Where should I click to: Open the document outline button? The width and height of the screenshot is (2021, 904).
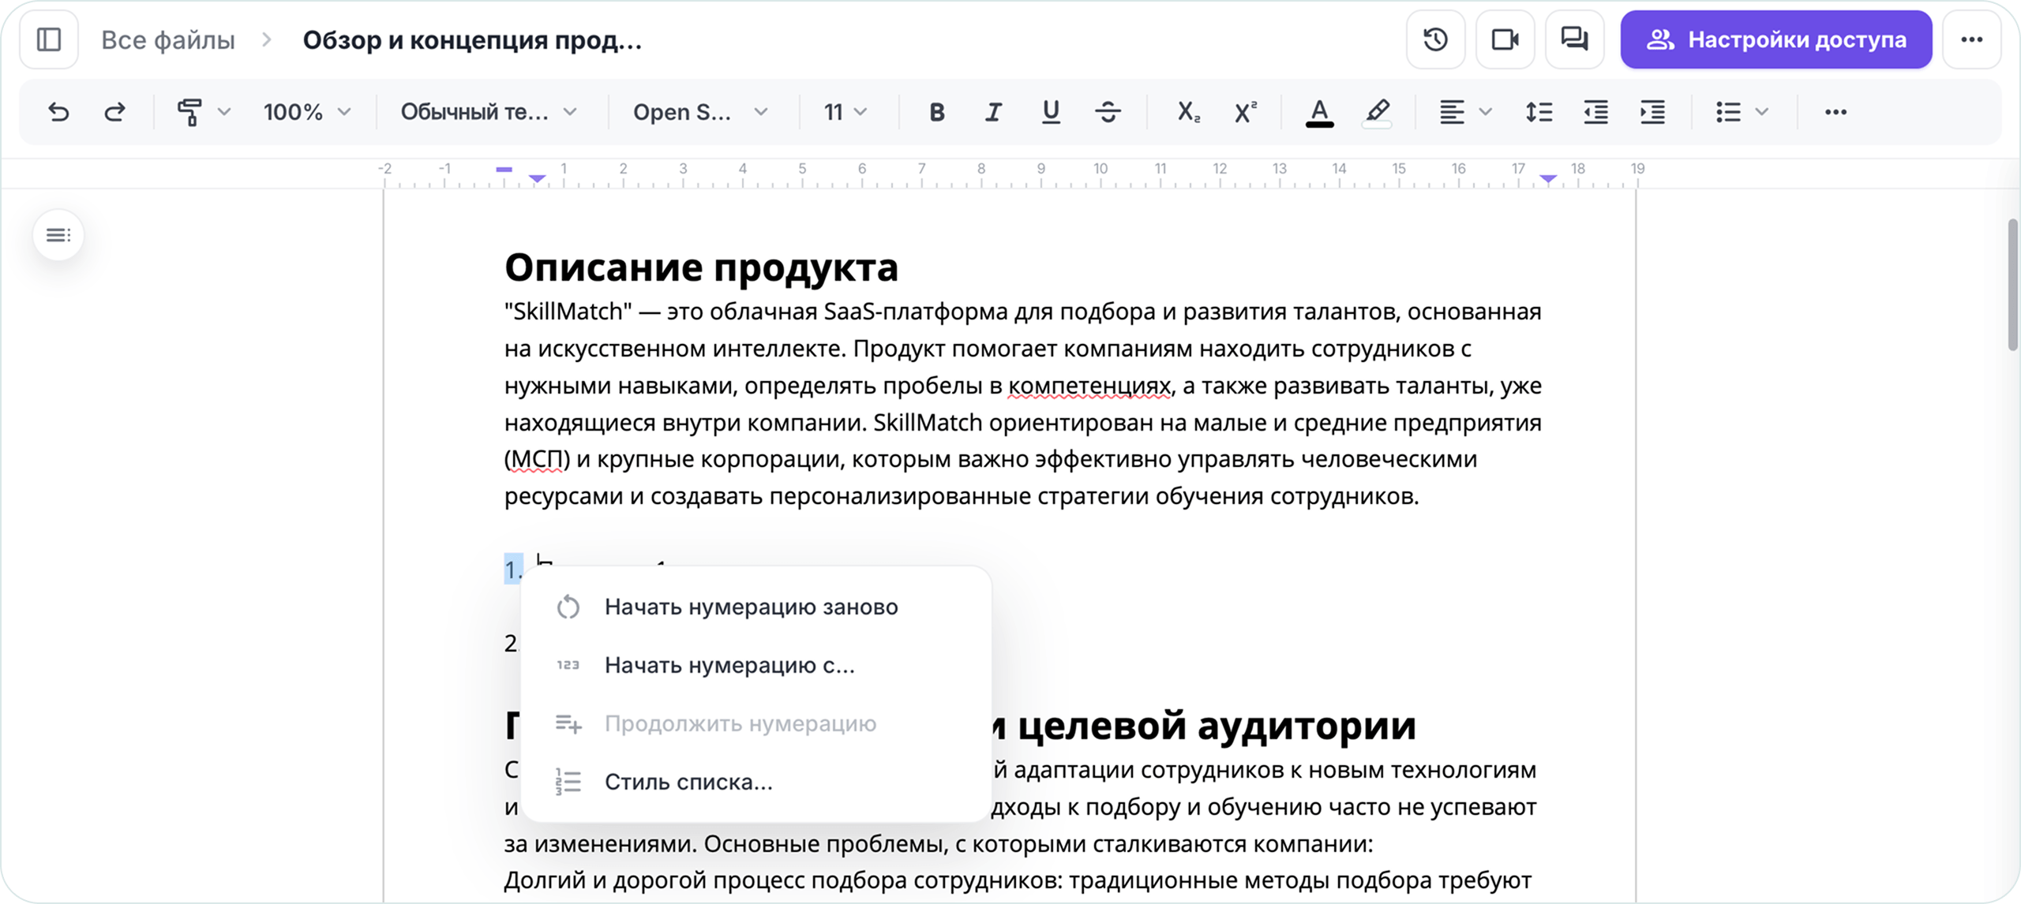[x=58, y=235]
